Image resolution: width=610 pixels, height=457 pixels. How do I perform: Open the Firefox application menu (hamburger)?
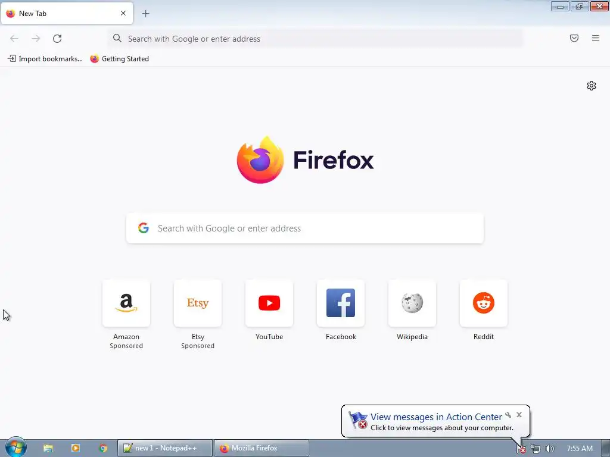tap(596, 38)
